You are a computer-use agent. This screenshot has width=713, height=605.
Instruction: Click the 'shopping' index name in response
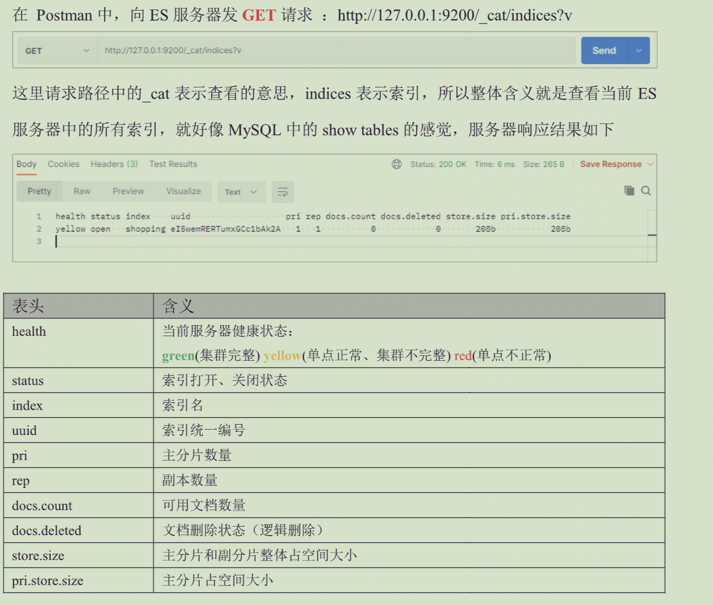[146, 229]
